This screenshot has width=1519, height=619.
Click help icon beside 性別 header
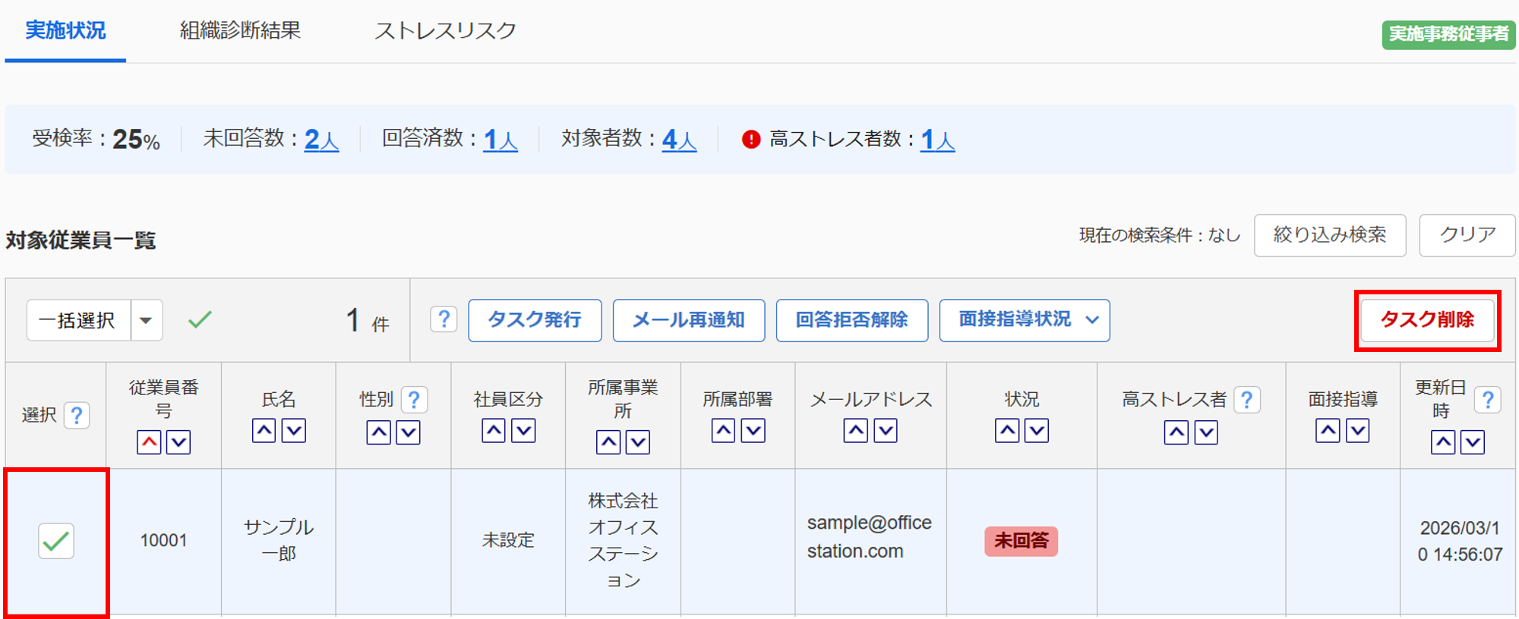414,400
